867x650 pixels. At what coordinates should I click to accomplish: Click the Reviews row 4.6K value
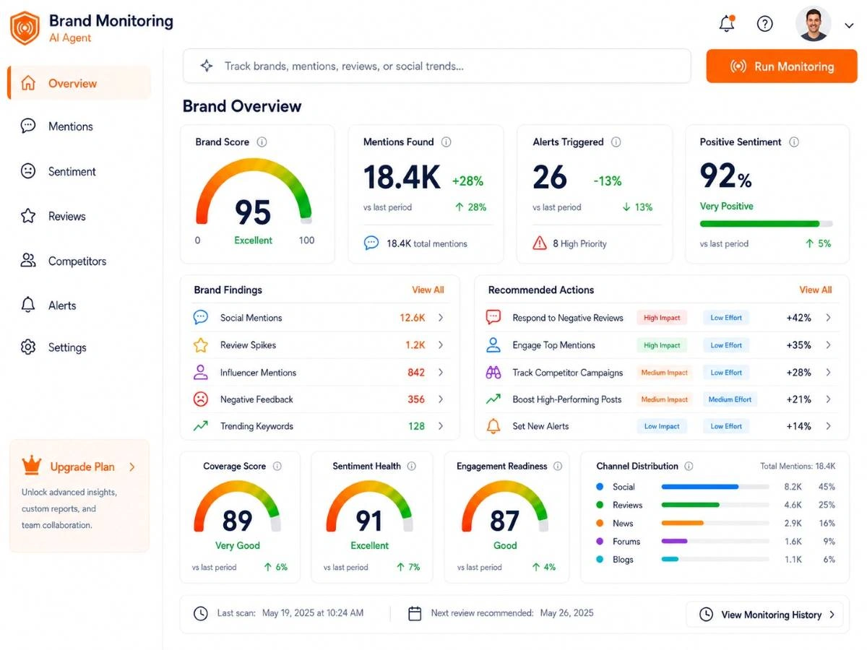793,505
